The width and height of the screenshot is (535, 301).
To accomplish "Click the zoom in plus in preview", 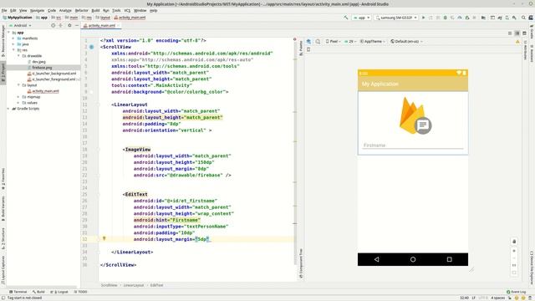I will pyautogui.click(x=514, y=251).
